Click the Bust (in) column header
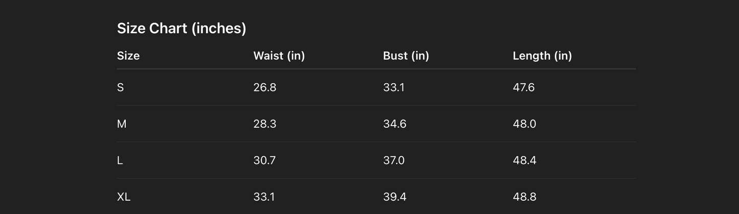The width and height of the screenshot is (739, 214). (406, 56)
